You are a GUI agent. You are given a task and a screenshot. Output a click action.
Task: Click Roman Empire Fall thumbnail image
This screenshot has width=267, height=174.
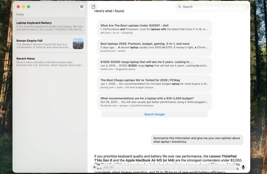click(x=78, y=44)
